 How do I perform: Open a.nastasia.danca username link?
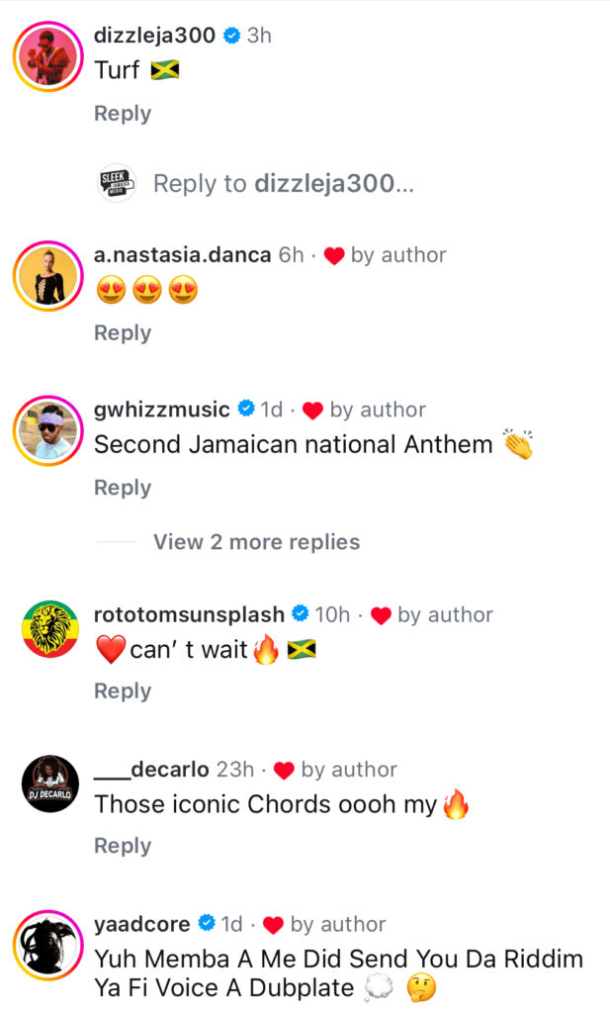[182, 255]
